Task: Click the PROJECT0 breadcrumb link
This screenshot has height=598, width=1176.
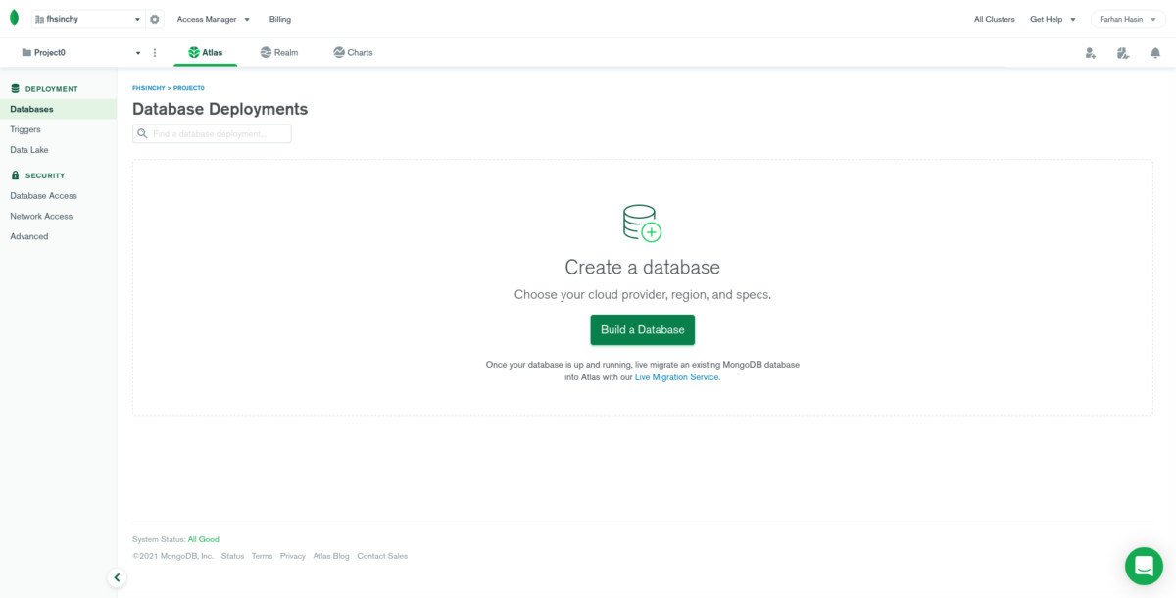Action: (x=189, y=88)
